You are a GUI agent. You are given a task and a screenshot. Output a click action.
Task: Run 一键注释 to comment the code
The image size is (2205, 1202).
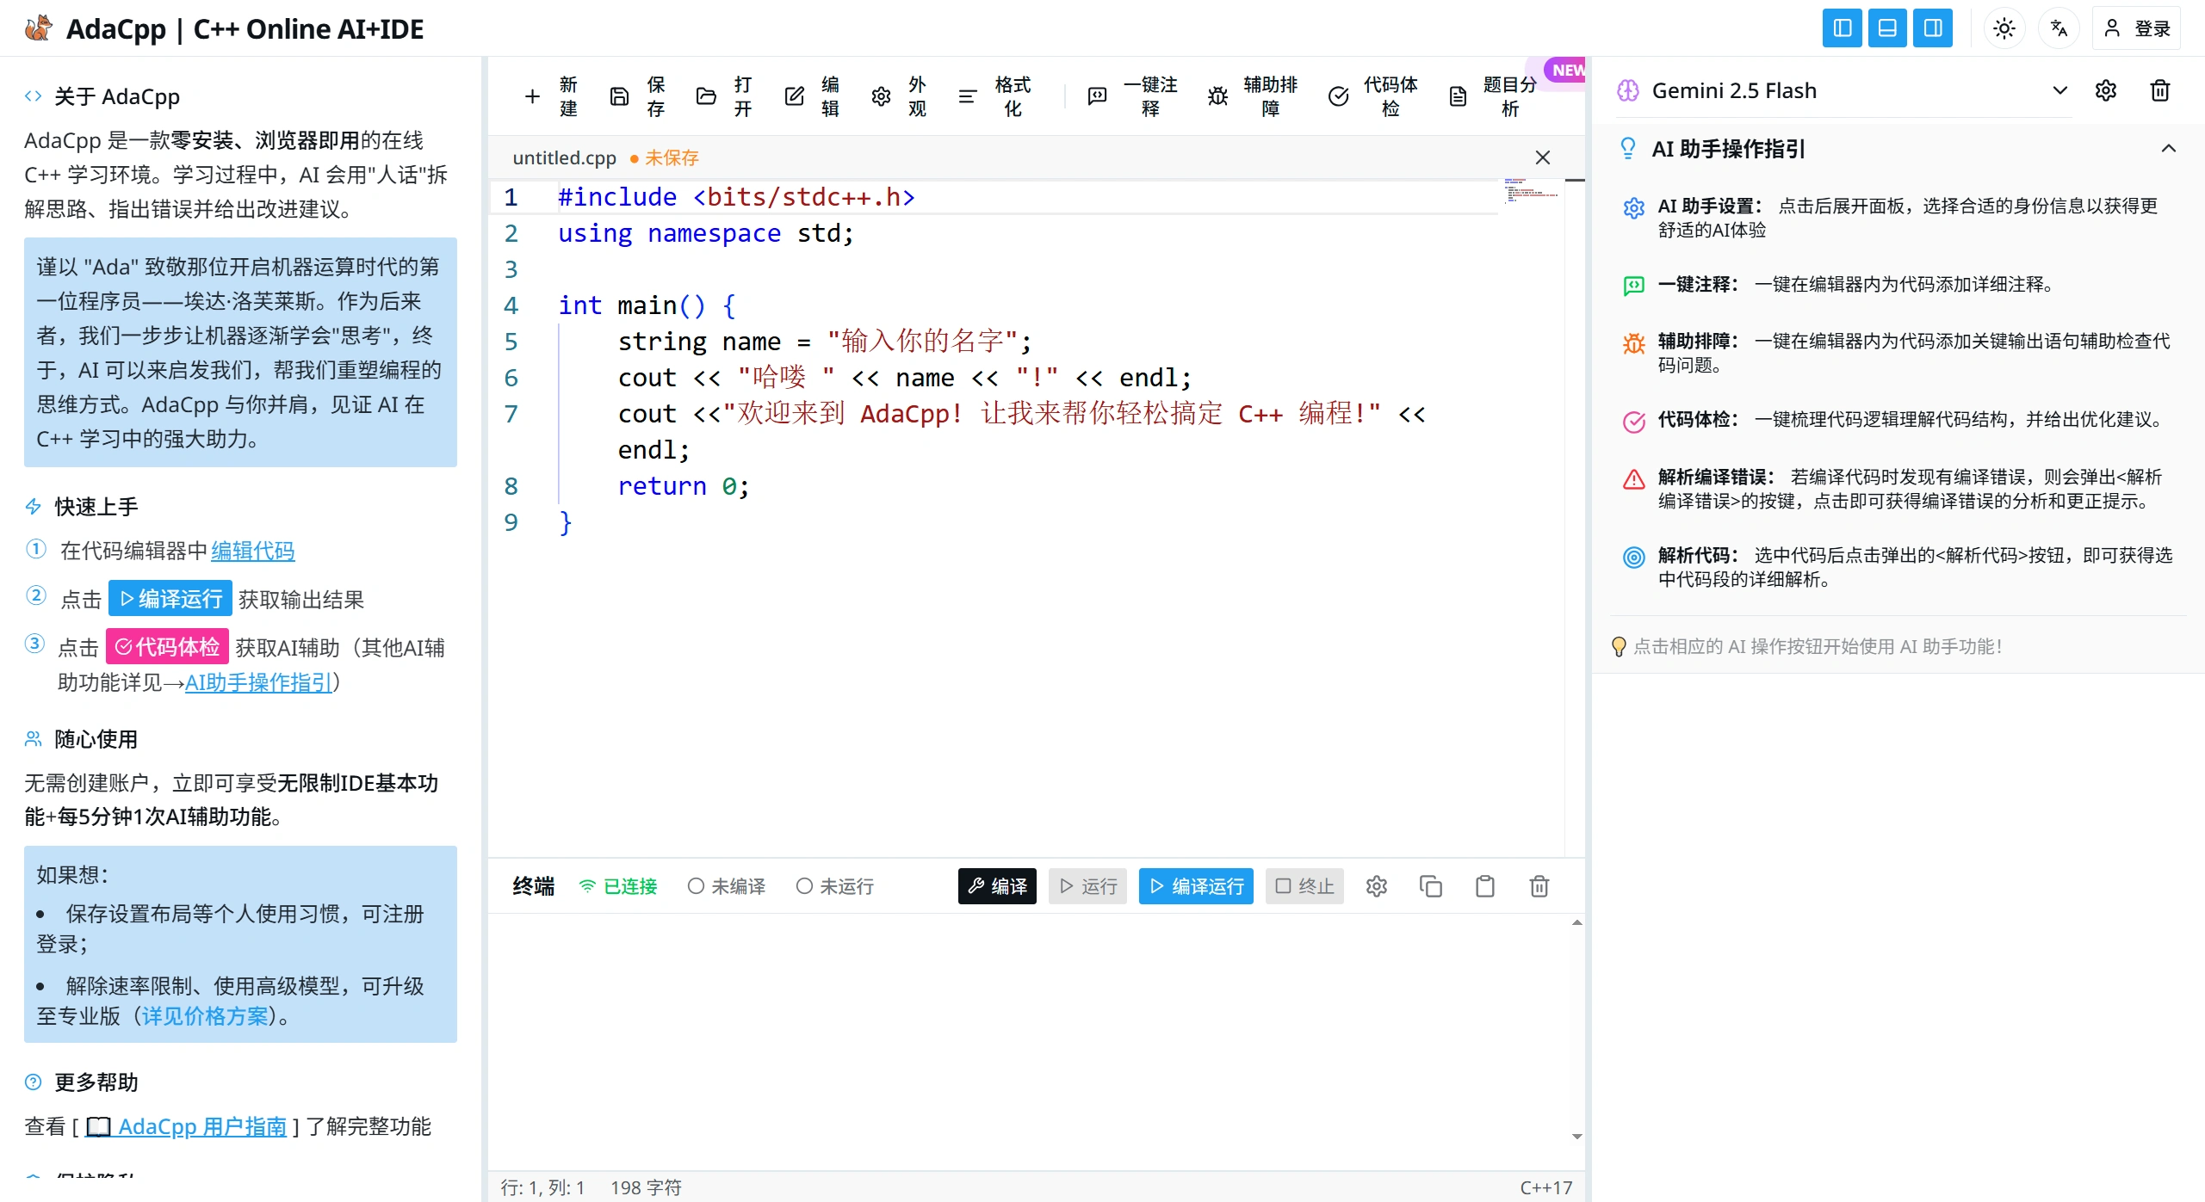click(x=1130, y=96)
